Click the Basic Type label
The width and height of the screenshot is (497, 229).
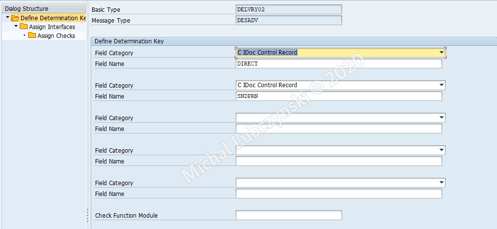tap(106, 10)
